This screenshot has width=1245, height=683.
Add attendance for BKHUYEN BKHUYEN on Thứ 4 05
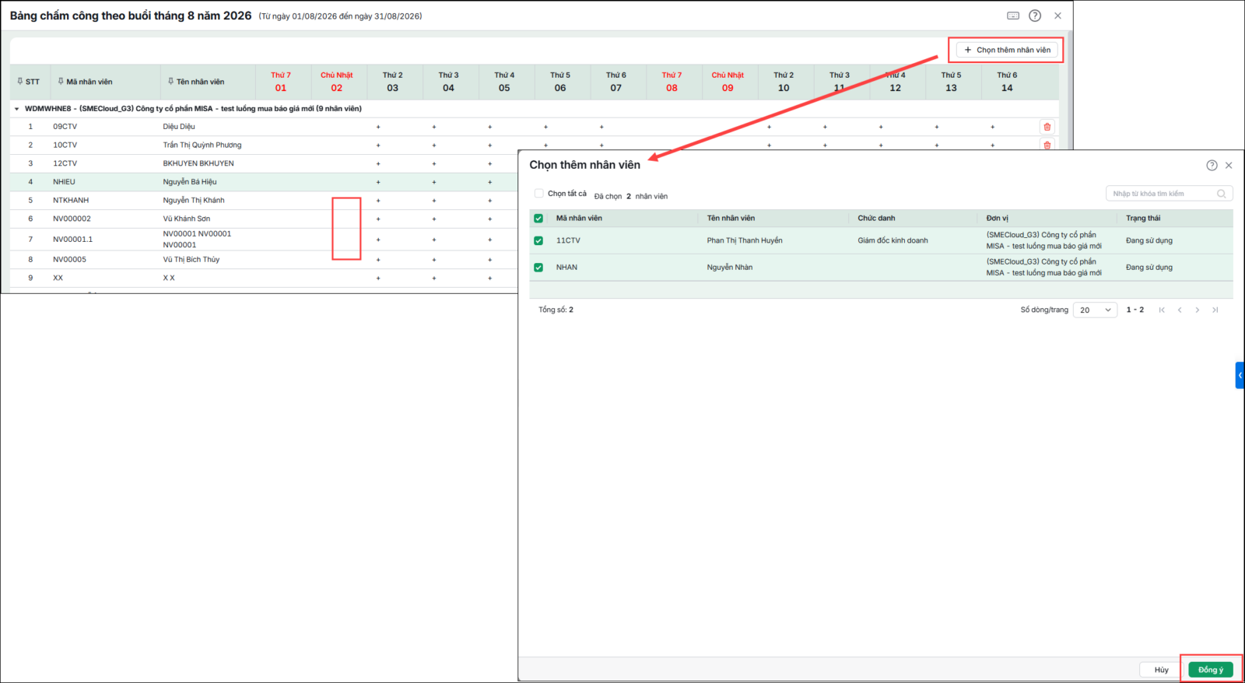point(489,163)
